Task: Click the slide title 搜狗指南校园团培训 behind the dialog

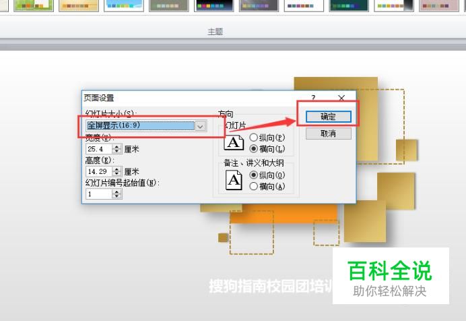Action: click(271, 286)
